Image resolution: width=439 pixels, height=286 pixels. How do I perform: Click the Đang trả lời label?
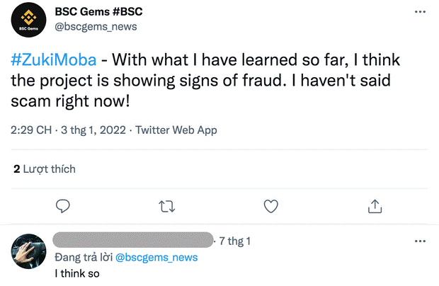(84, 256)
